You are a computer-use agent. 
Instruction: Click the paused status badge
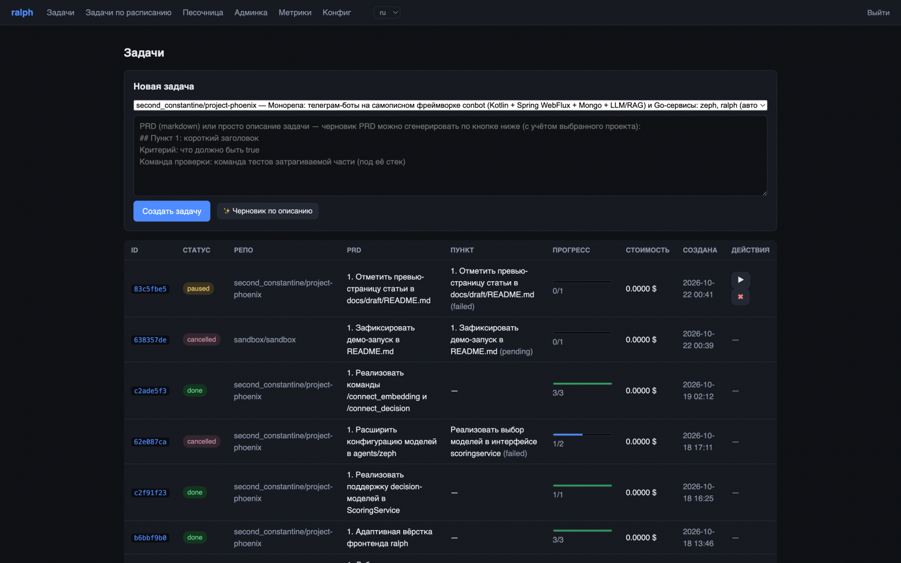198,289
